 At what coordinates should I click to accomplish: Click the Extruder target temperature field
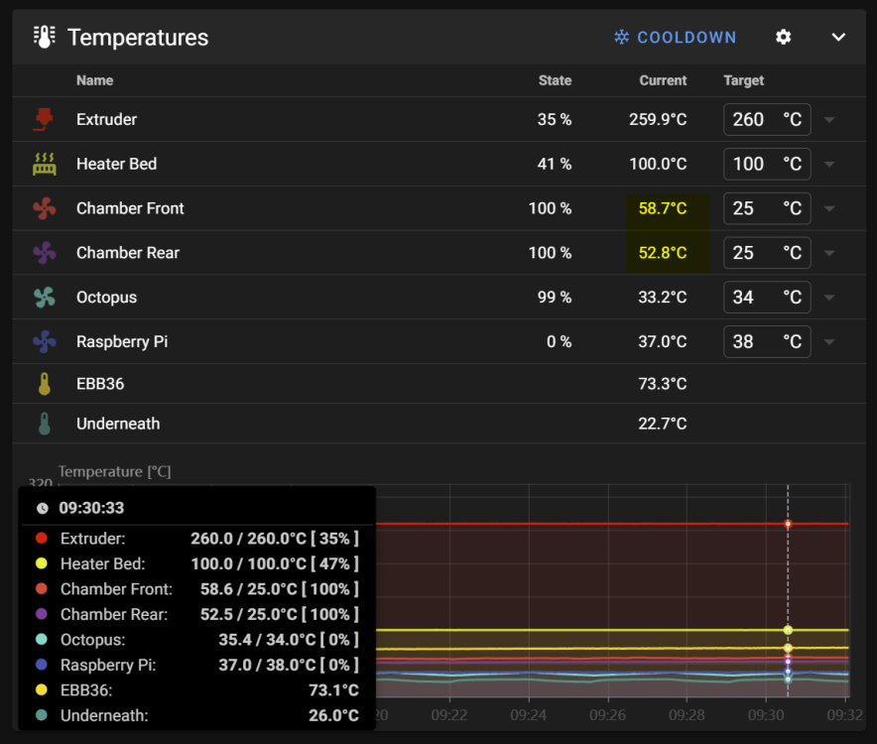[767, 119]
